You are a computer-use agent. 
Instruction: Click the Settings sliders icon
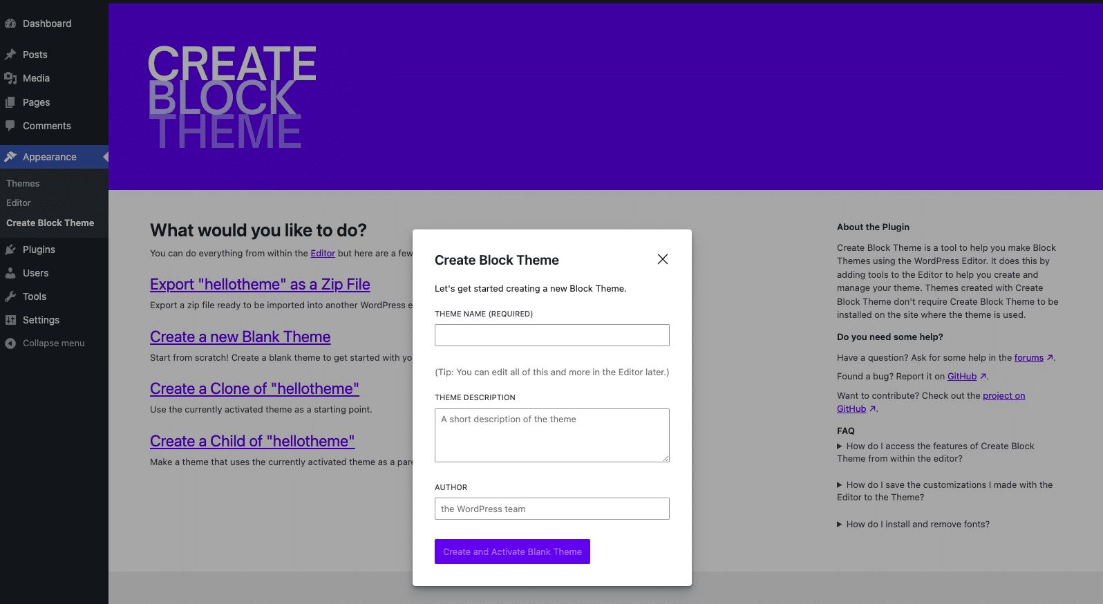click(x=10, y=320)
